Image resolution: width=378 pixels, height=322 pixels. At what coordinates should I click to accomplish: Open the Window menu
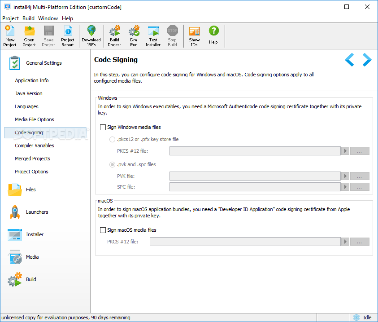coord(48,18)
